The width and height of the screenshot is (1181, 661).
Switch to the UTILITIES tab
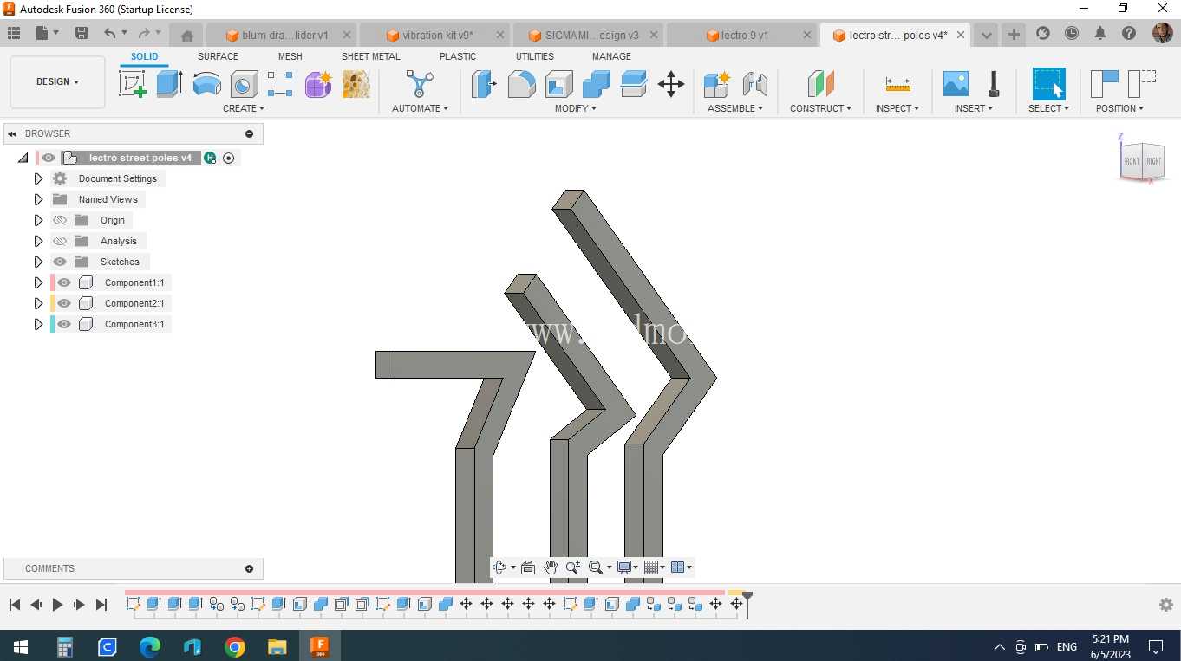tap(535, 56)
